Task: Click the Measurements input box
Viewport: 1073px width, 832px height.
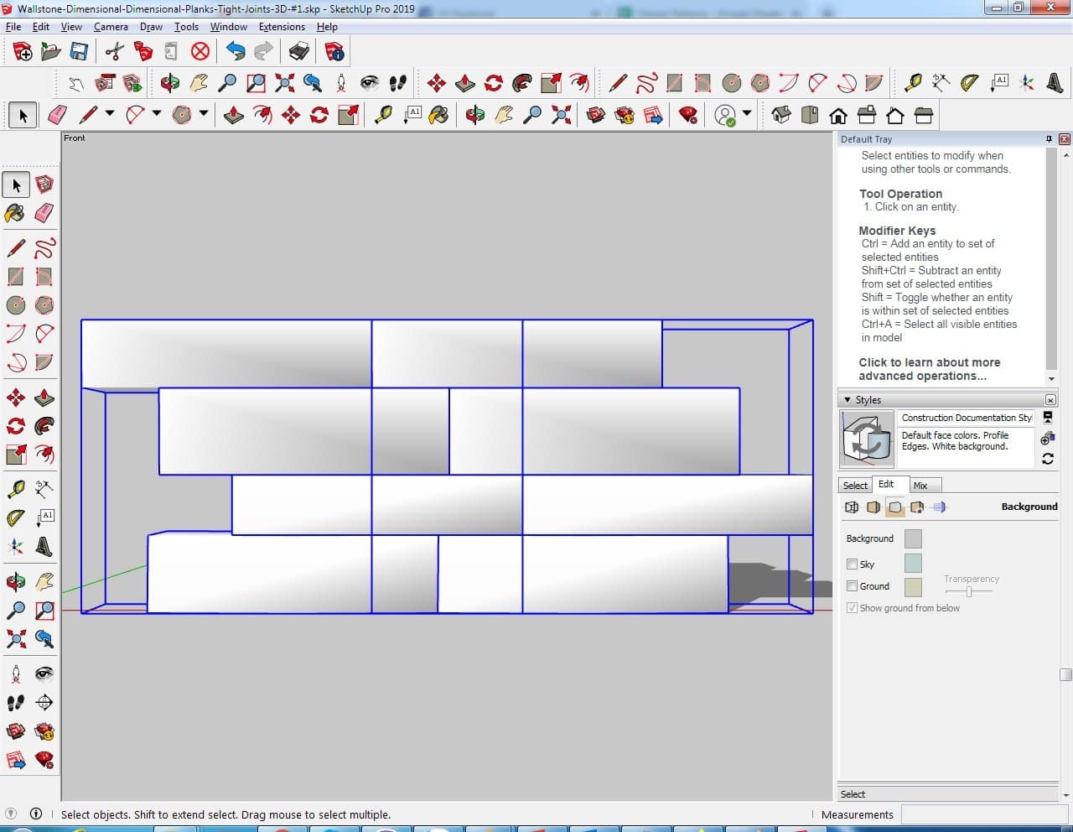Action: [984, 814]
